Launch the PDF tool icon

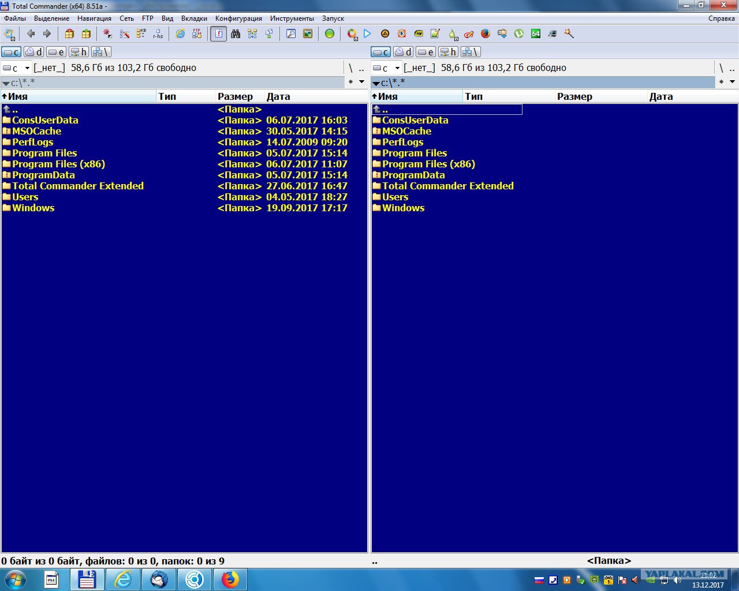coord(419,34)
